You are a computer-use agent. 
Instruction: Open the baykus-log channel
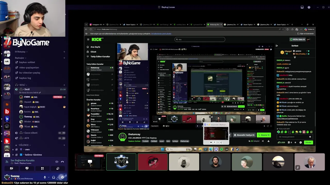(40, 78)
